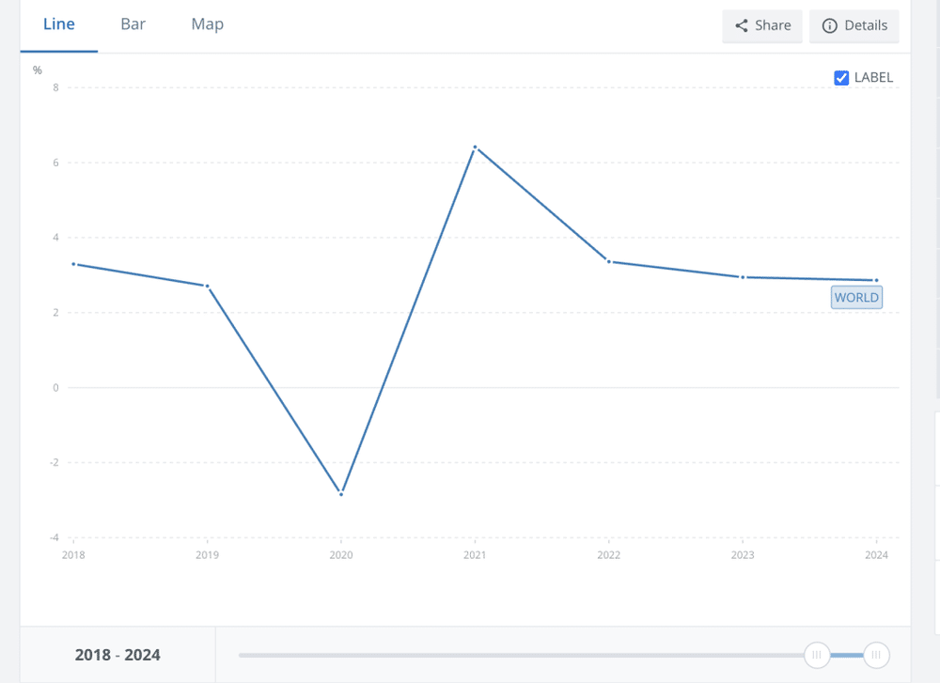The height and width of the screenshot is (683, 940).
Task: Click the WORLD series label tag
Action: 856,298
